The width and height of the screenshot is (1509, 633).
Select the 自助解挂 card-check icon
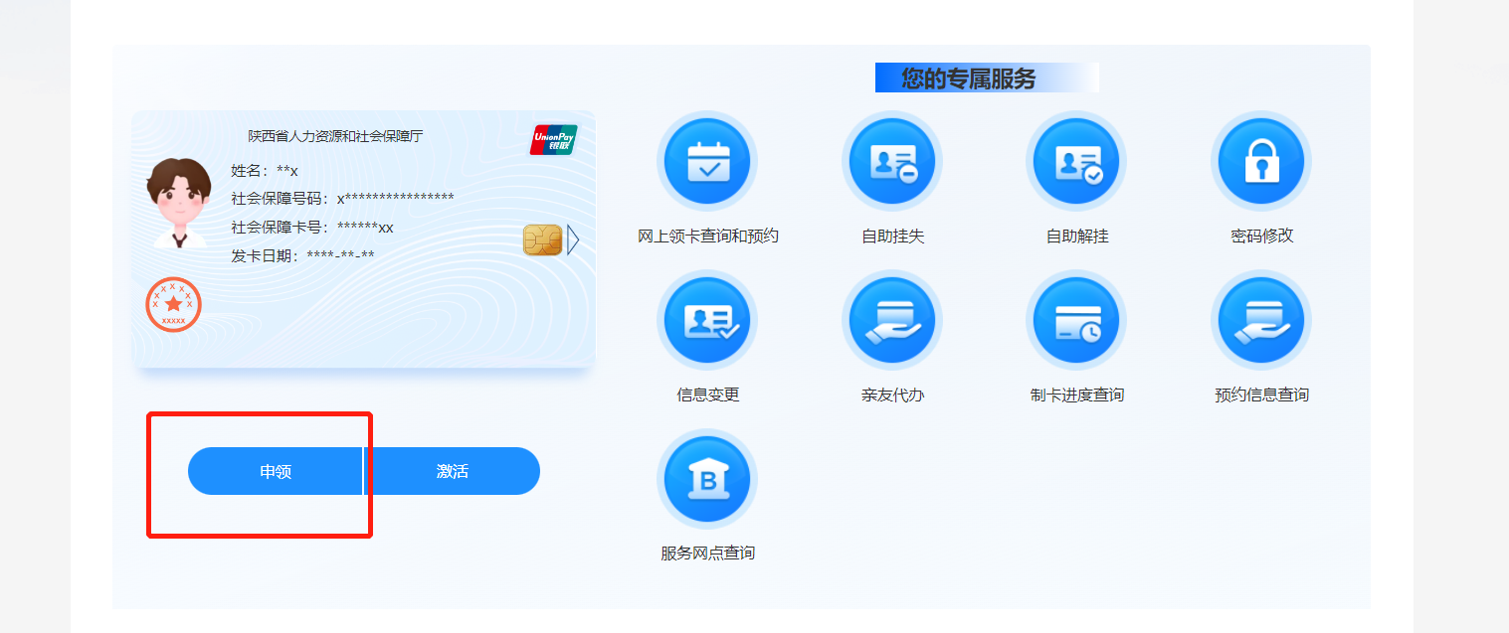[1076, 161]
